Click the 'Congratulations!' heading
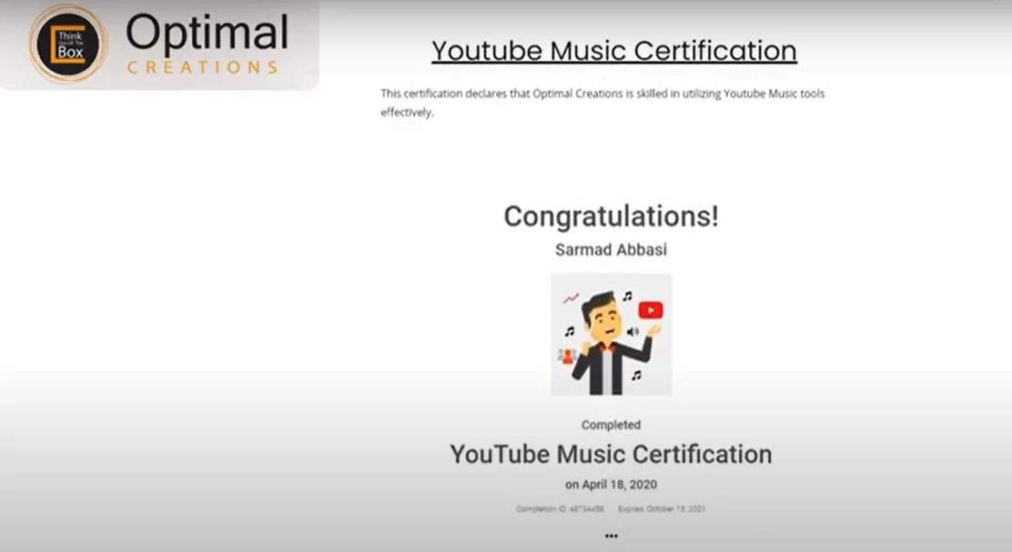This screenshot has height=552, width=1012. point(611,216)
